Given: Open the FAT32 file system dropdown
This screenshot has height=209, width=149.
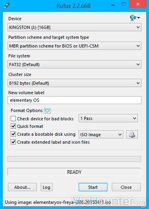Looking at the screenshot, I should tap(74, 65).
